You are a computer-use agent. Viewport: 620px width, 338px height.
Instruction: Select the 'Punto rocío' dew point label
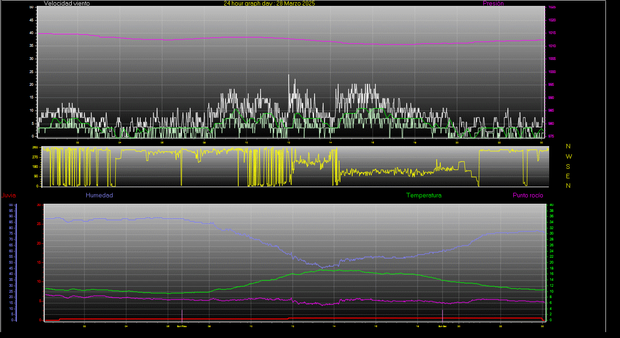click(x=528, y=195)
